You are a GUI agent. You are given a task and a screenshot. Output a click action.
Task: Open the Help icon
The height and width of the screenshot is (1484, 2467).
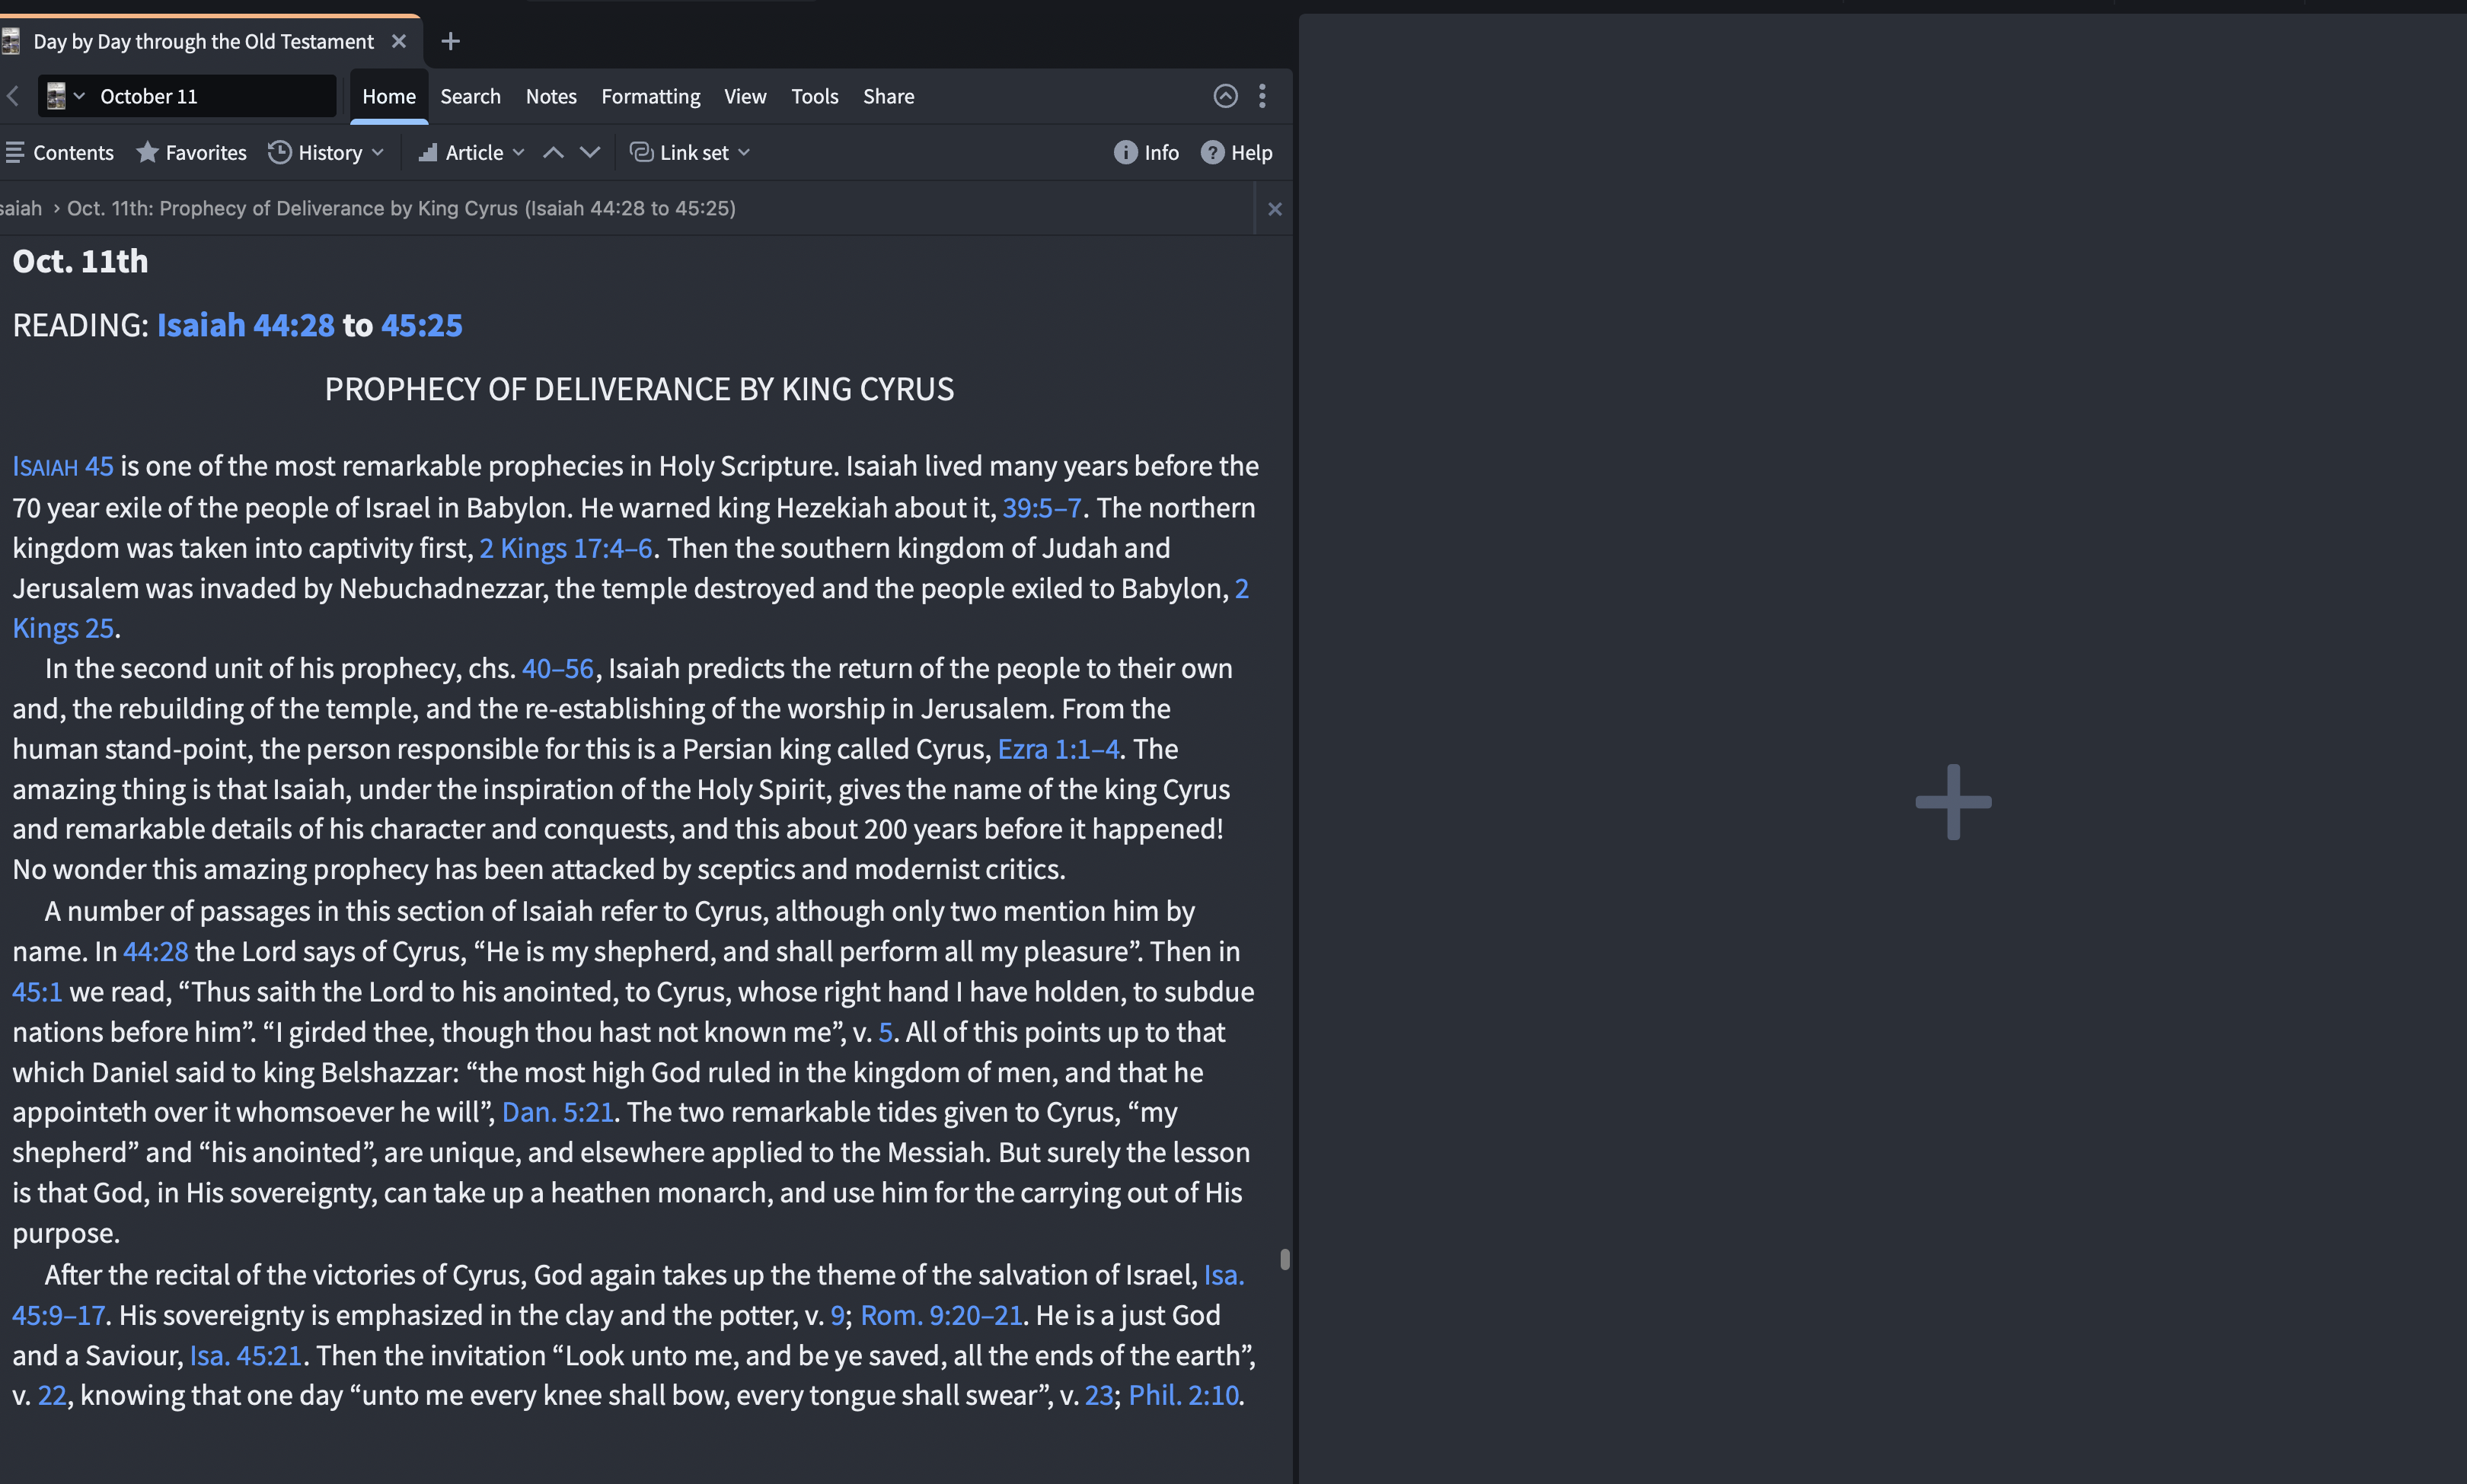point(1212,153)
